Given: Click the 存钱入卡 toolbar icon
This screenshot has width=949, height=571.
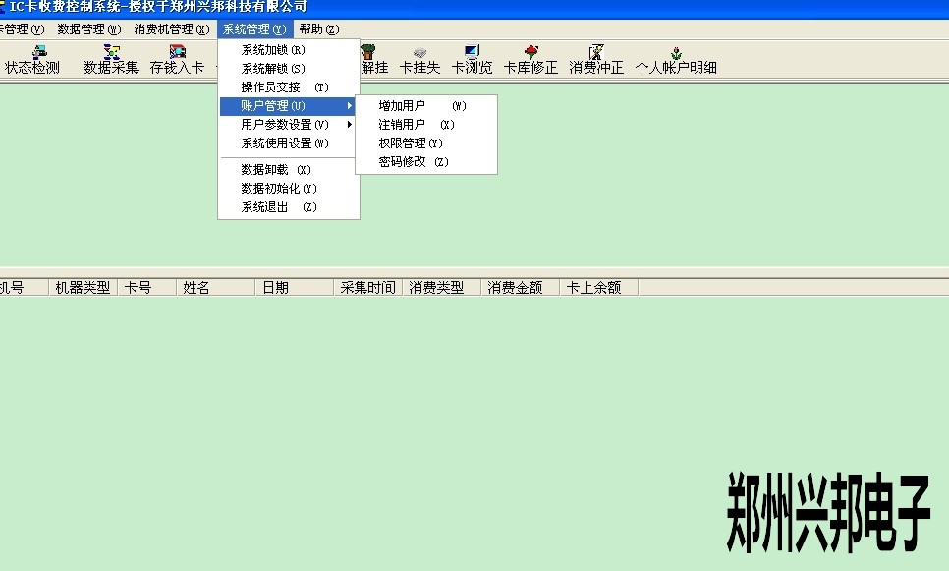Looking at the screenshot, I should point(177,60).
